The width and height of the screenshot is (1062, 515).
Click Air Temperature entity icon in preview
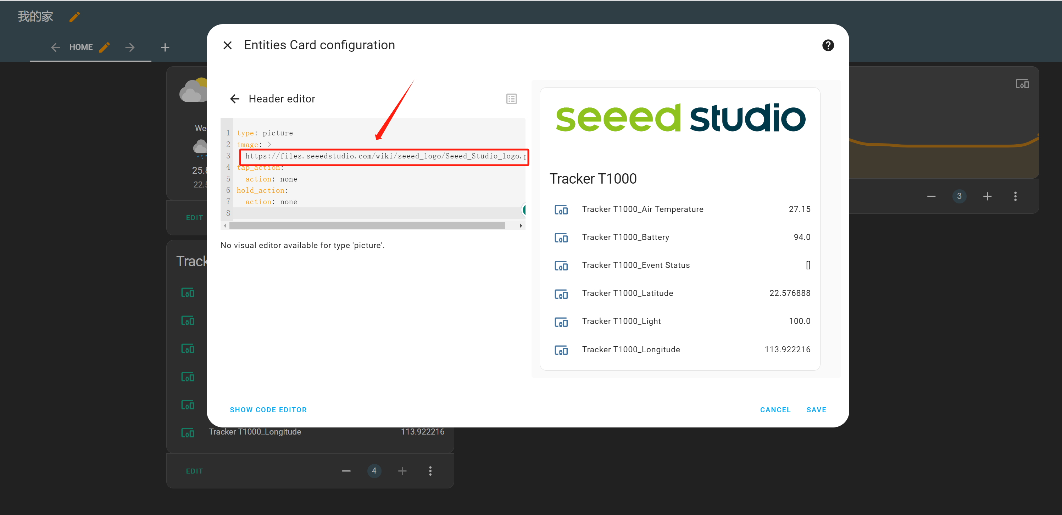coord(561,210)
